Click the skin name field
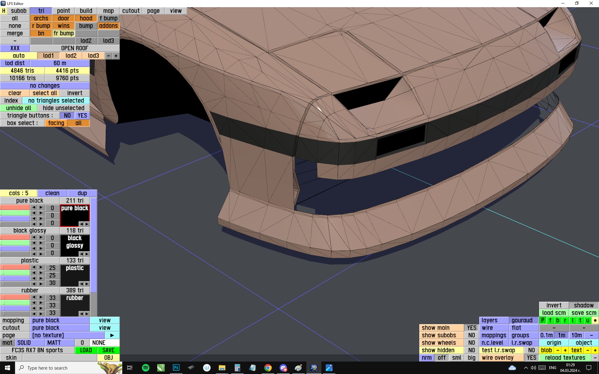Image resolution: width=599 pixels, height=374 pixels. point(59,358)
